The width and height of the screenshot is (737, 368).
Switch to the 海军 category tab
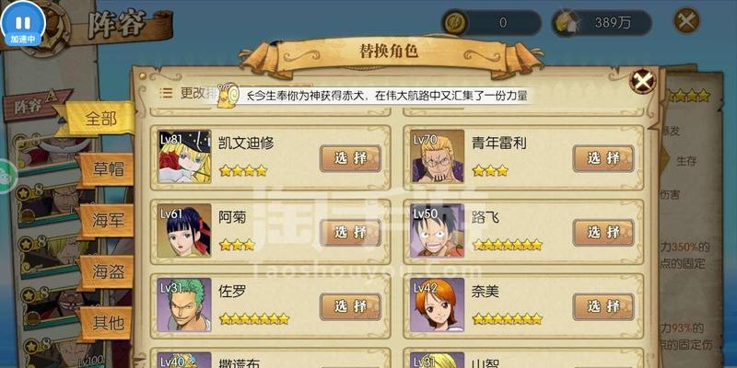click(x=107, y=220)
